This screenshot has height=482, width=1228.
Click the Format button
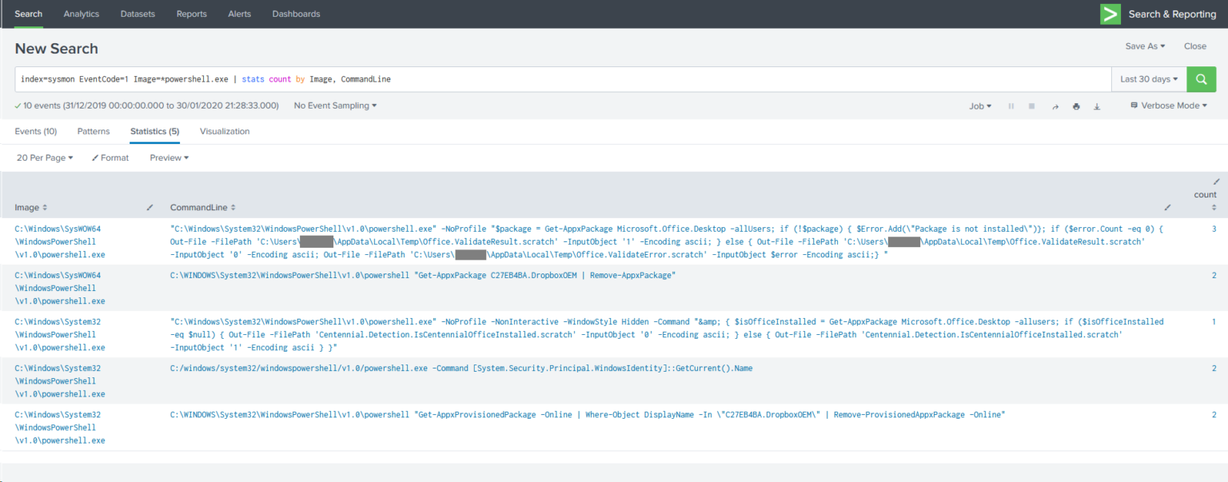tap(110, 157)
